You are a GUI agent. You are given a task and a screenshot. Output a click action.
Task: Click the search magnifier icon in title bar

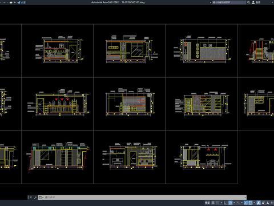point(248,2)
